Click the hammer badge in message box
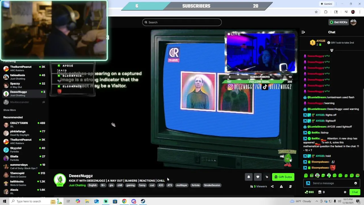Screen dimensions: 364x205 coord(308,183)
